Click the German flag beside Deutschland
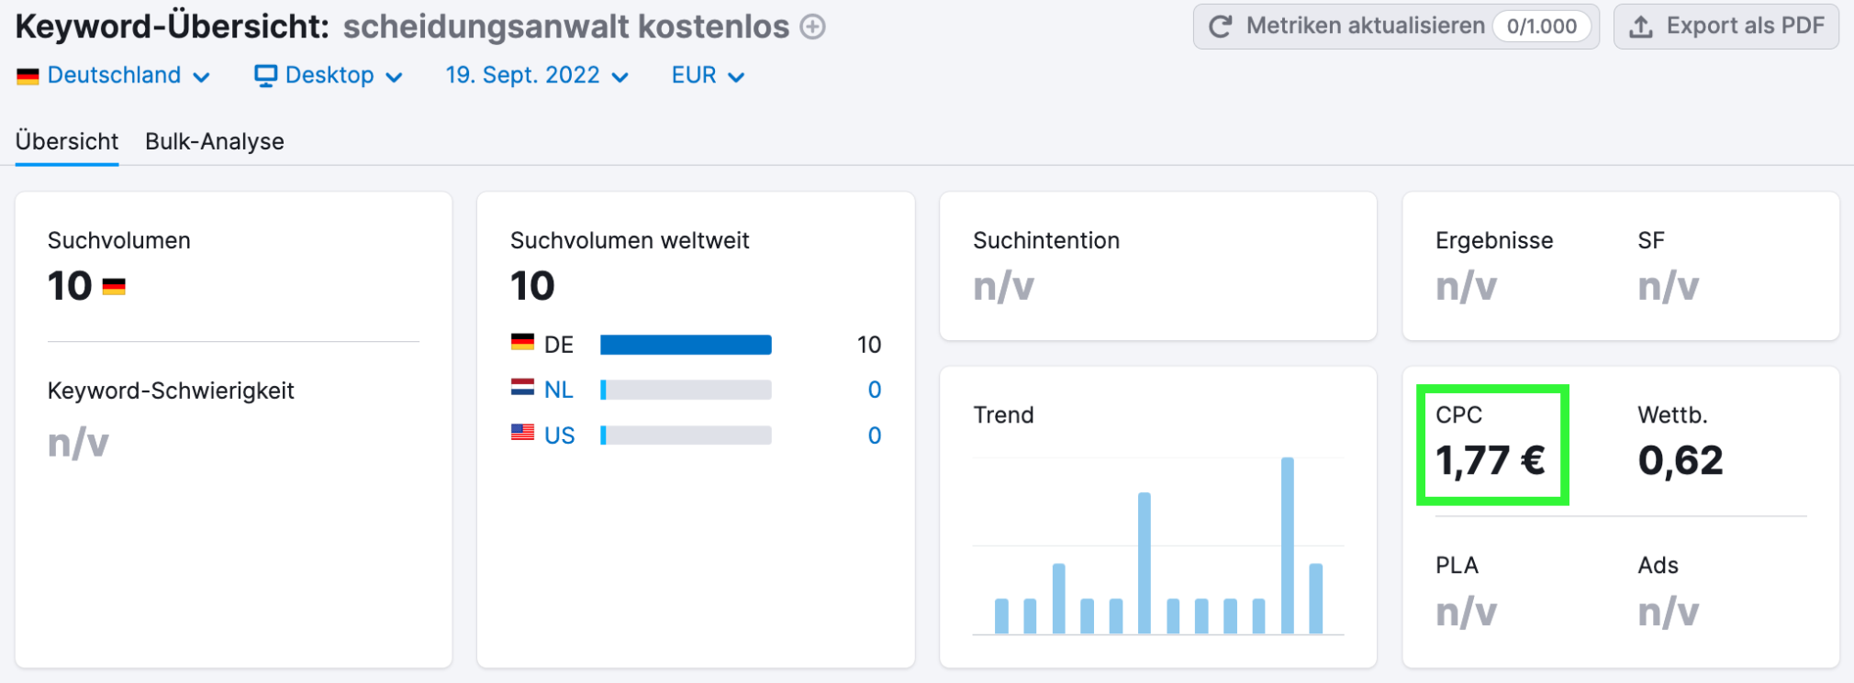Screen dimensions: 1854x683 click(x=28, y=76)
